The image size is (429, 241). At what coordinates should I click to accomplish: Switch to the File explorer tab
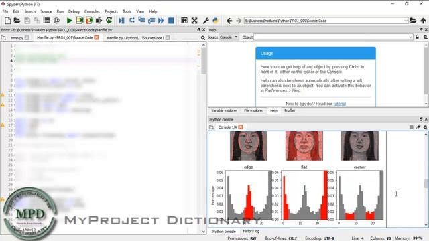pyautogui.click(x=253, y=110)
